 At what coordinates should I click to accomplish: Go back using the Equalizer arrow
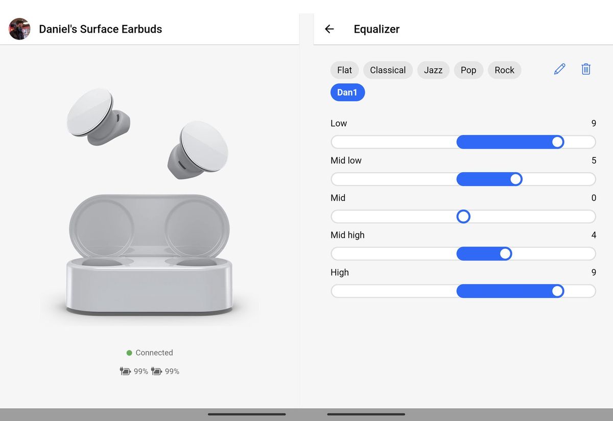[329, 29]
